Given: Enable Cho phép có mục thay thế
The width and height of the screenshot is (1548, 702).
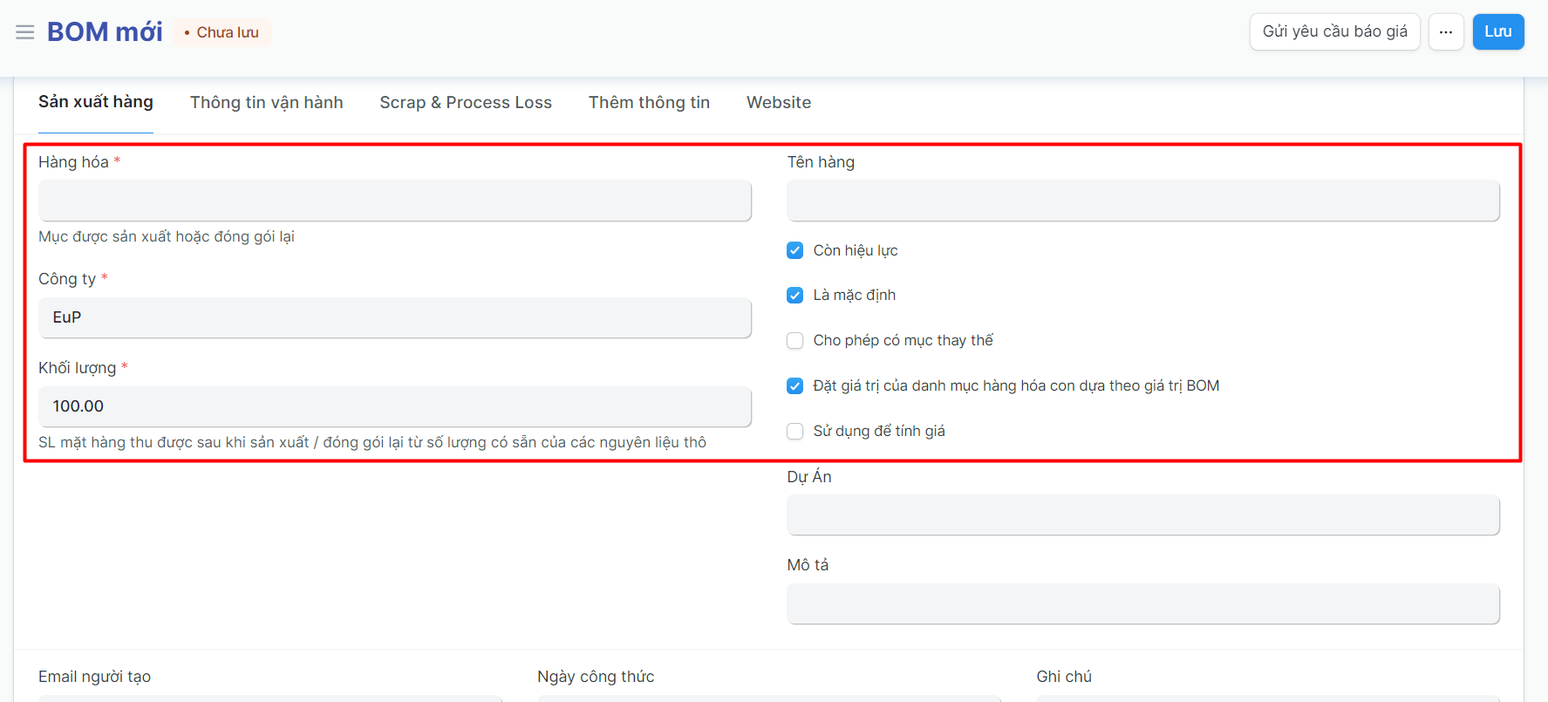Looking at the screenshot, I should tap(794, 341).
